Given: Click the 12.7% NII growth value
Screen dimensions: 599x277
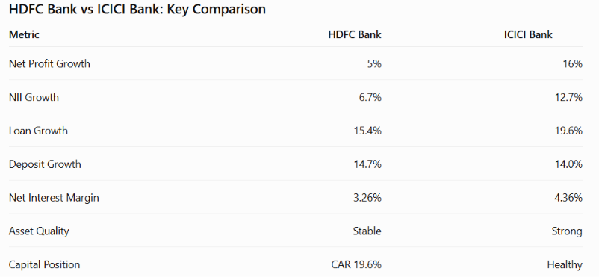Looking at the screenshot, I should tap(568, 97).
